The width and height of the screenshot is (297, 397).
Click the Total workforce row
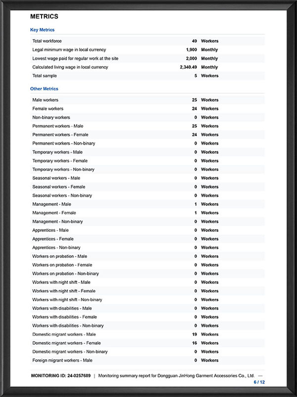(148, 41)
